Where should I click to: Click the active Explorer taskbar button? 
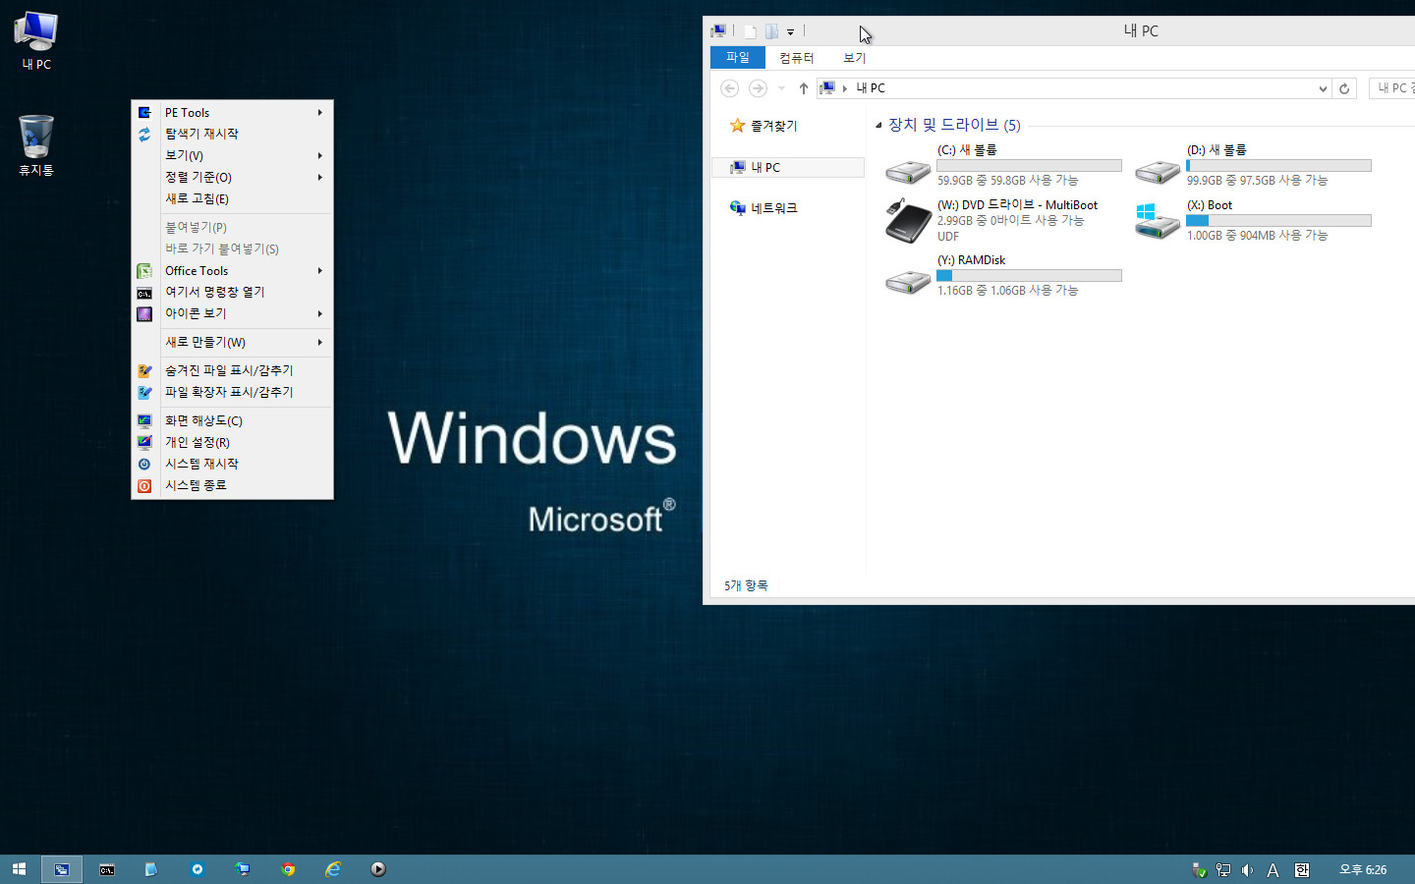[x=62, y=869]
